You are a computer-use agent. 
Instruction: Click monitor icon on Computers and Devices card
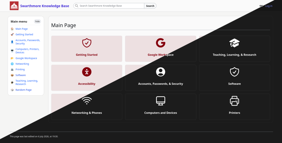pyautogui.click(x=161, y=101)
